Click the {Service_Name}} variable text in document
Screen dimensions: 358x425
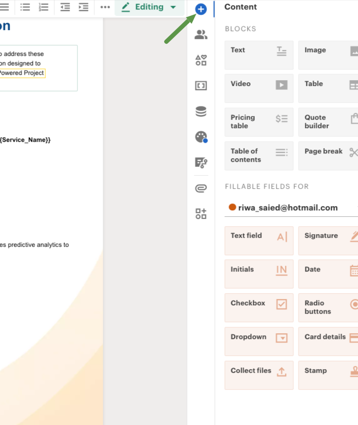pos(25,140)
